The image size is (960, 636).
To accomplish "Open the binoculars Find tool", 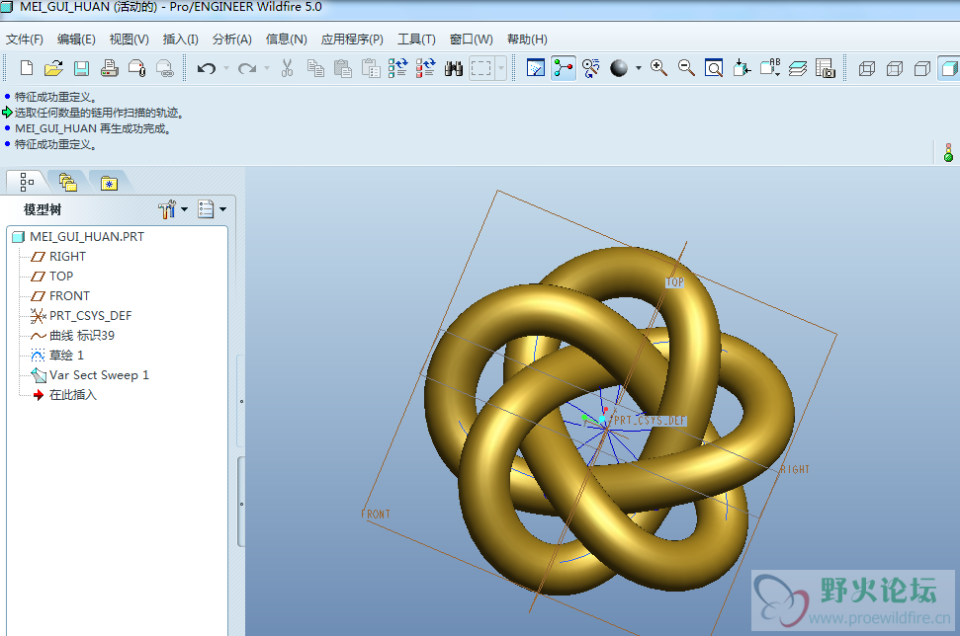I will click(454, 68).
